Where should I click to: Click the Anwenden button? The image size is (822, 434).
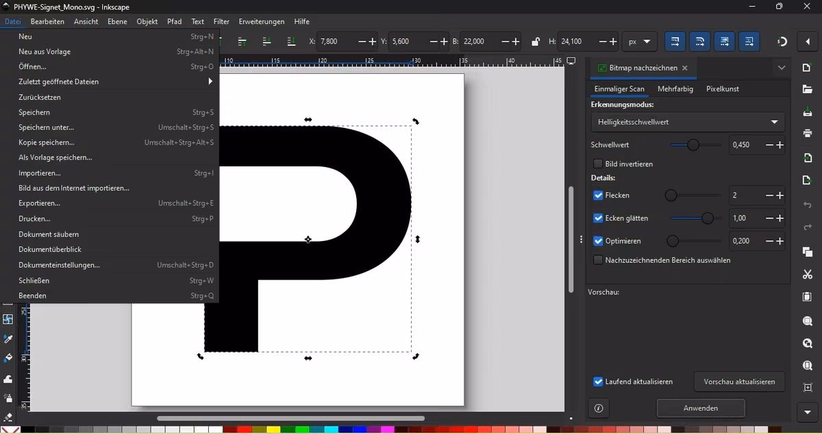(x=701, y=408)
